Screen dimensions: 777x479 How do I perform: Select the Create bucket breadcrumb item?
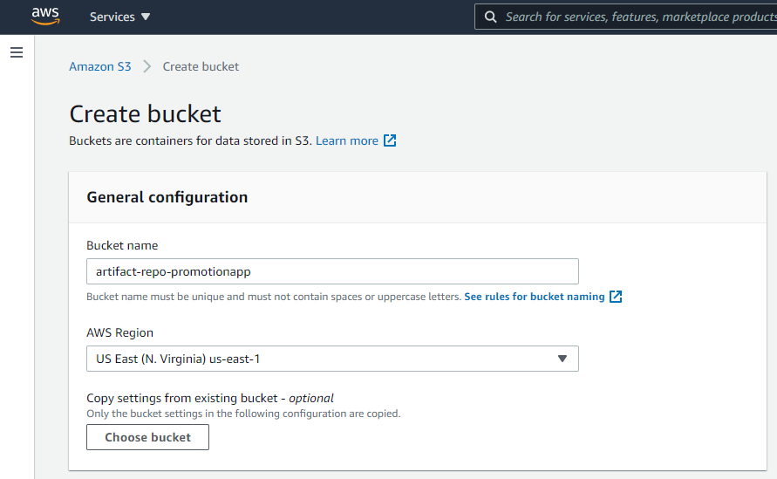coord(201,66)
